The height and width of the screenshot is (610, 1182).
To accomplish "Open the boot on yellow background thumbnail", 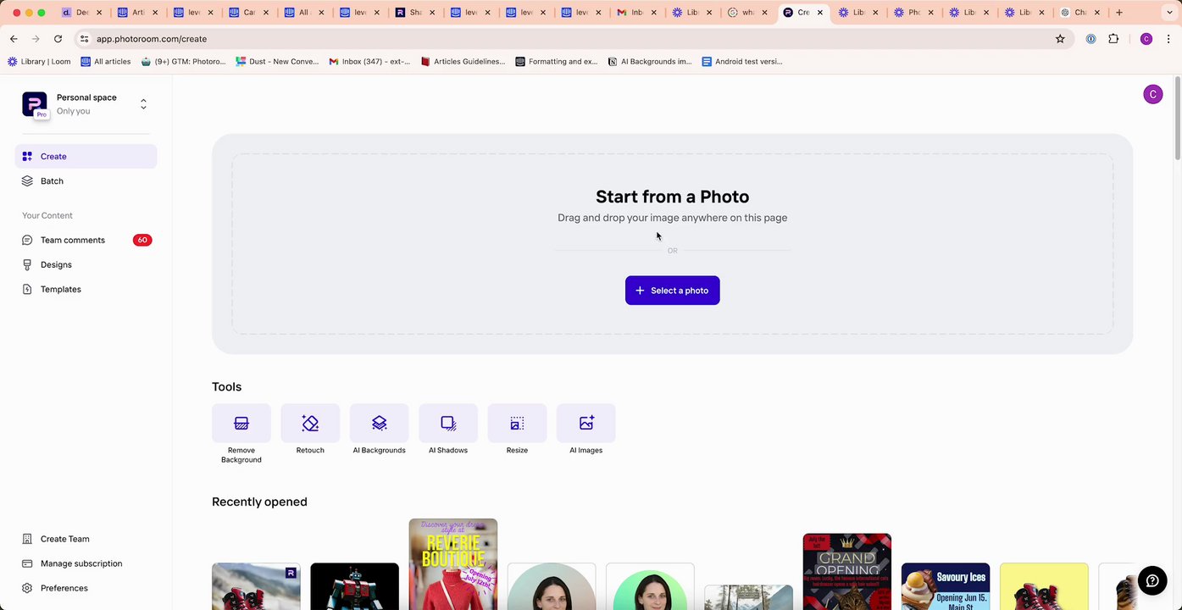I will [x=1044, y=586].
